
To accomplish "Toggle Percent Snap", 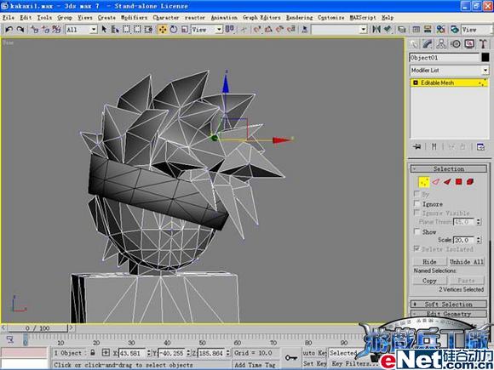I will [279, 29].
